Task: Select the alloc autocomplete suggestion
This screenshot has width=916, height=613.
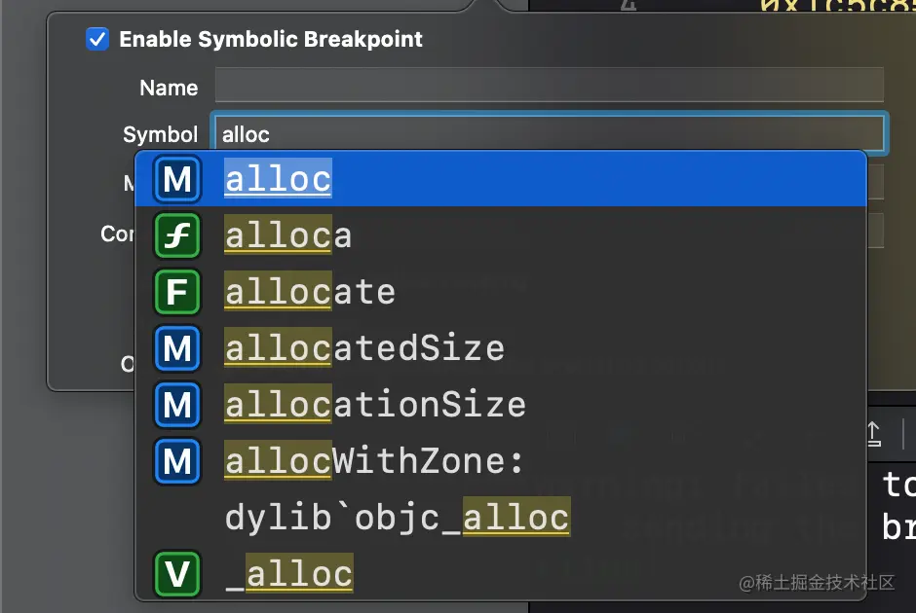Action: pyautogui.click(x=501, y=179)
